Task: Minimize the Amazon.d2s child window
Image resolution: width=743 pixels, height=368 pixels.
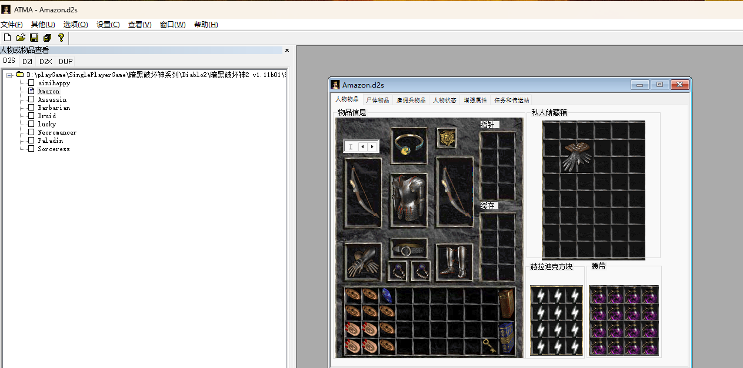Action: point(640,85)
